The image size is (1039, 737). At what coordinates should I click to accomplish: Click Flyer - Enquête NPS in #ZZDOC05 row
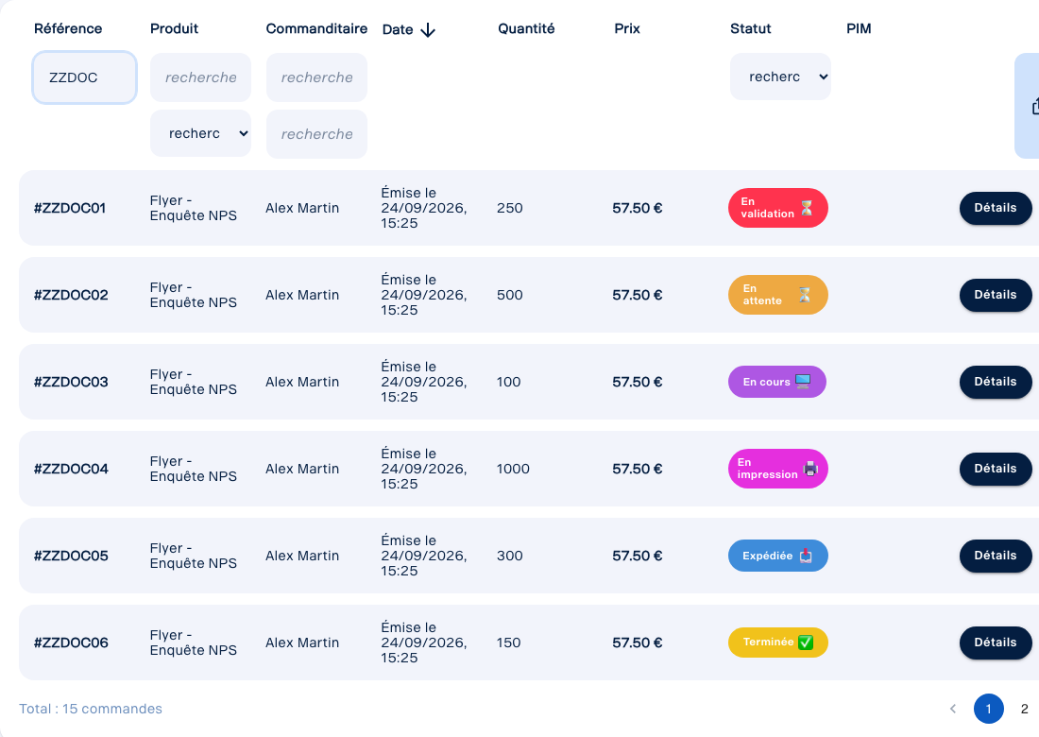click(194, 556)
